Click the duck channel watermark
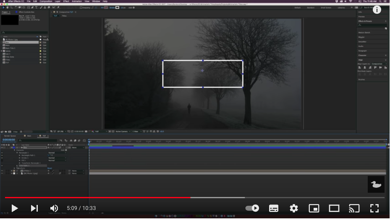This screenshot has width=390, height=220. pos(376,184)
